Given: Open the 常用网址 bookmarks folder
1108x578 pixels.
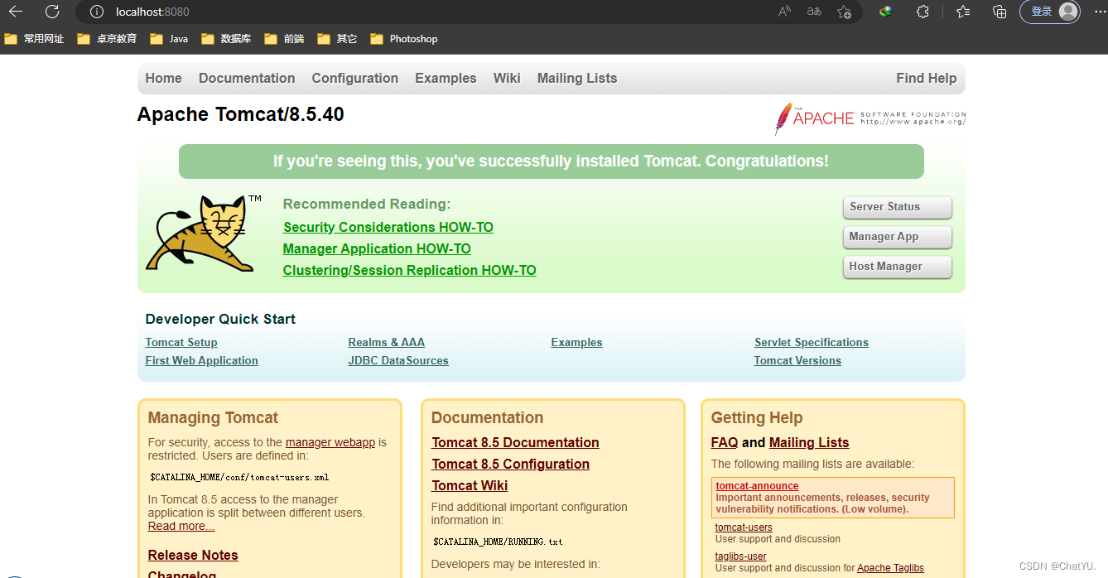Looking at the screenshot, I should (x=34, y=39).
